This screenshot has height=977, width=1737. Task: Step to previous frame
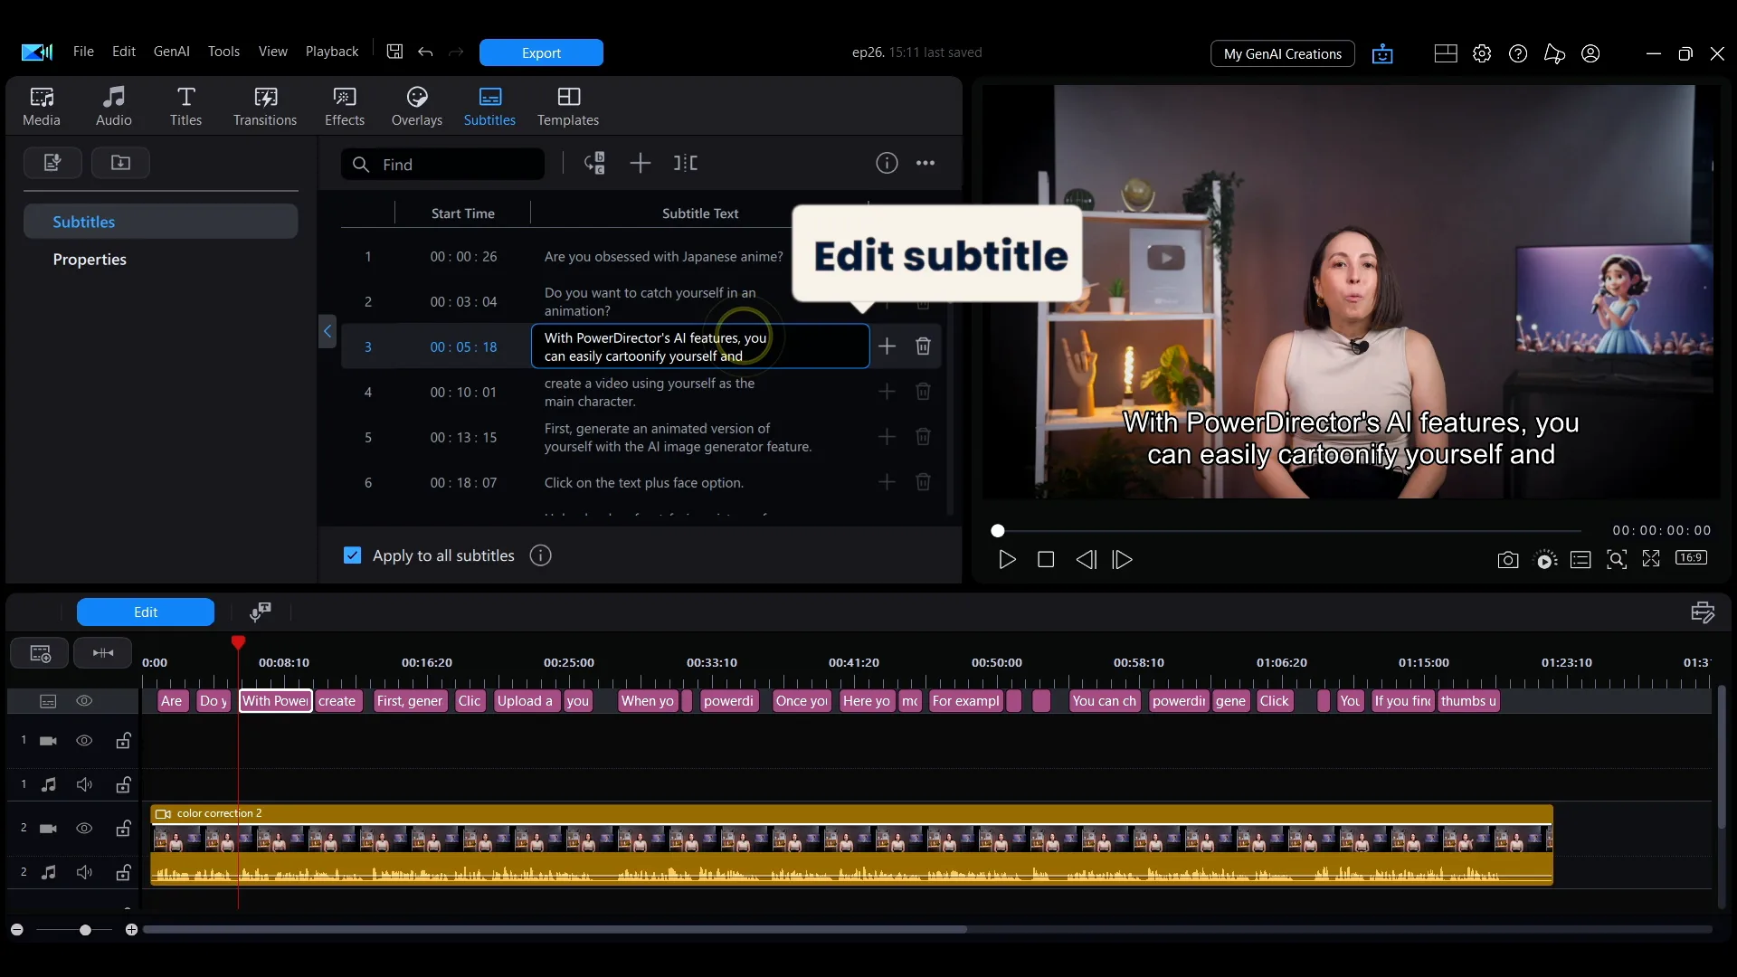(1086, 560)
